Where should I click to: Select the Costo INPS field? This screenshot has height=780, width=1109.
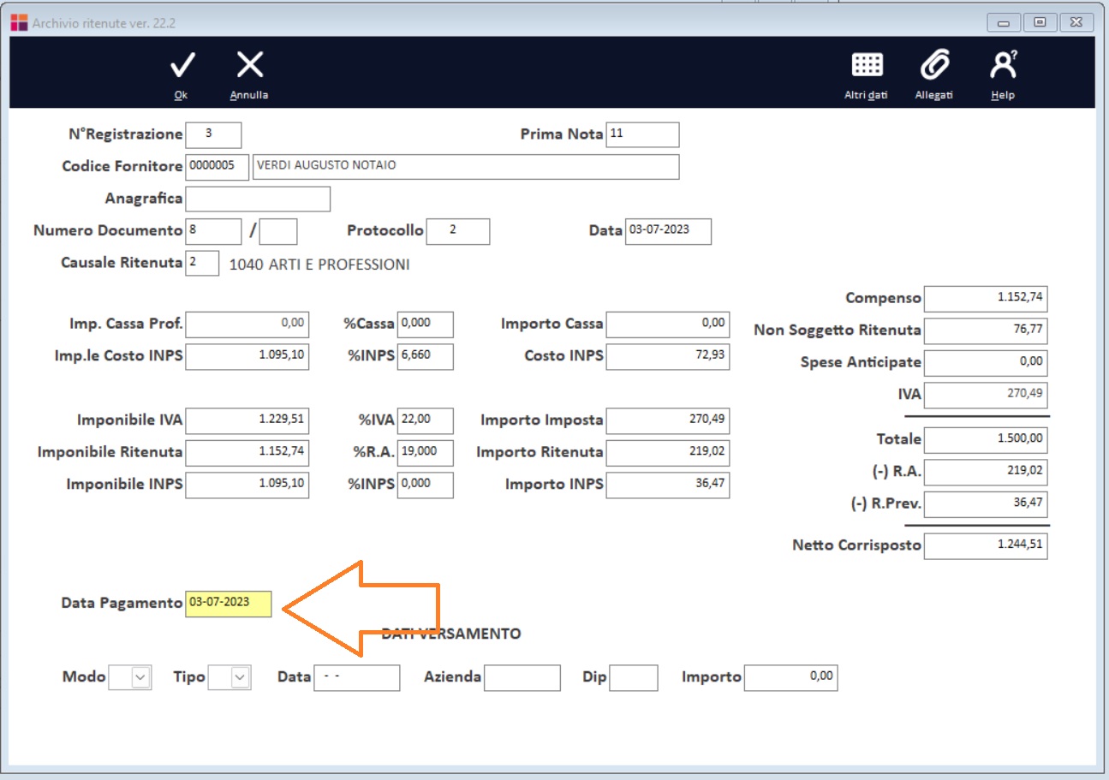point(668,356)
